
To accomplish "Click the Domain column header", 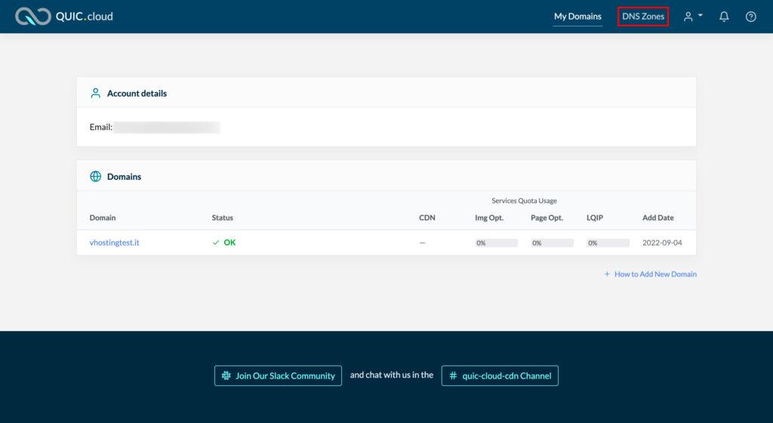I will tap(103, 218).
